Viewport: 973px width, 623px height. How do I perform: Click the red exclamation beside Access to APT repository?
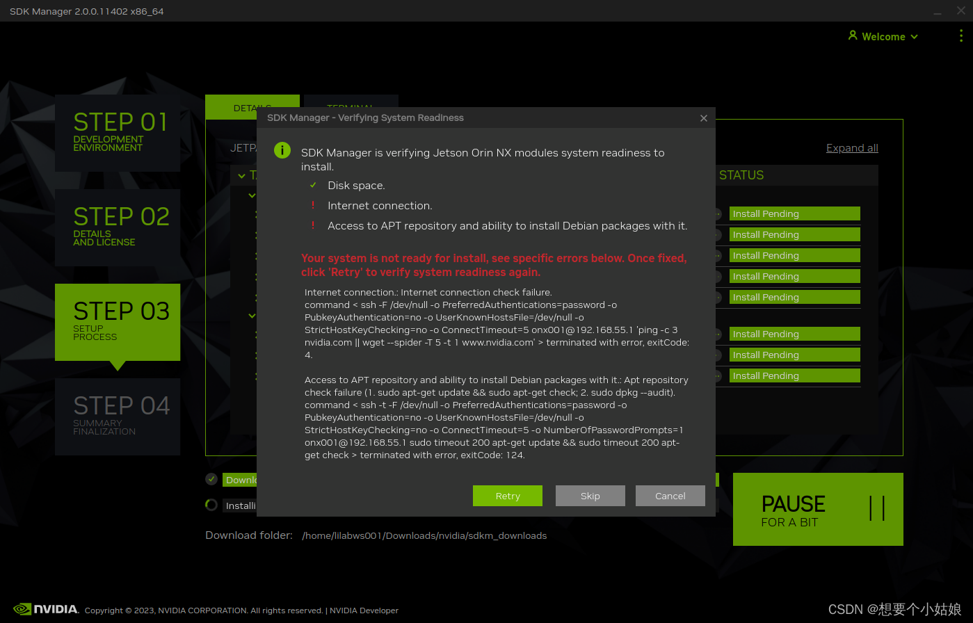click(x=314, y=225)
